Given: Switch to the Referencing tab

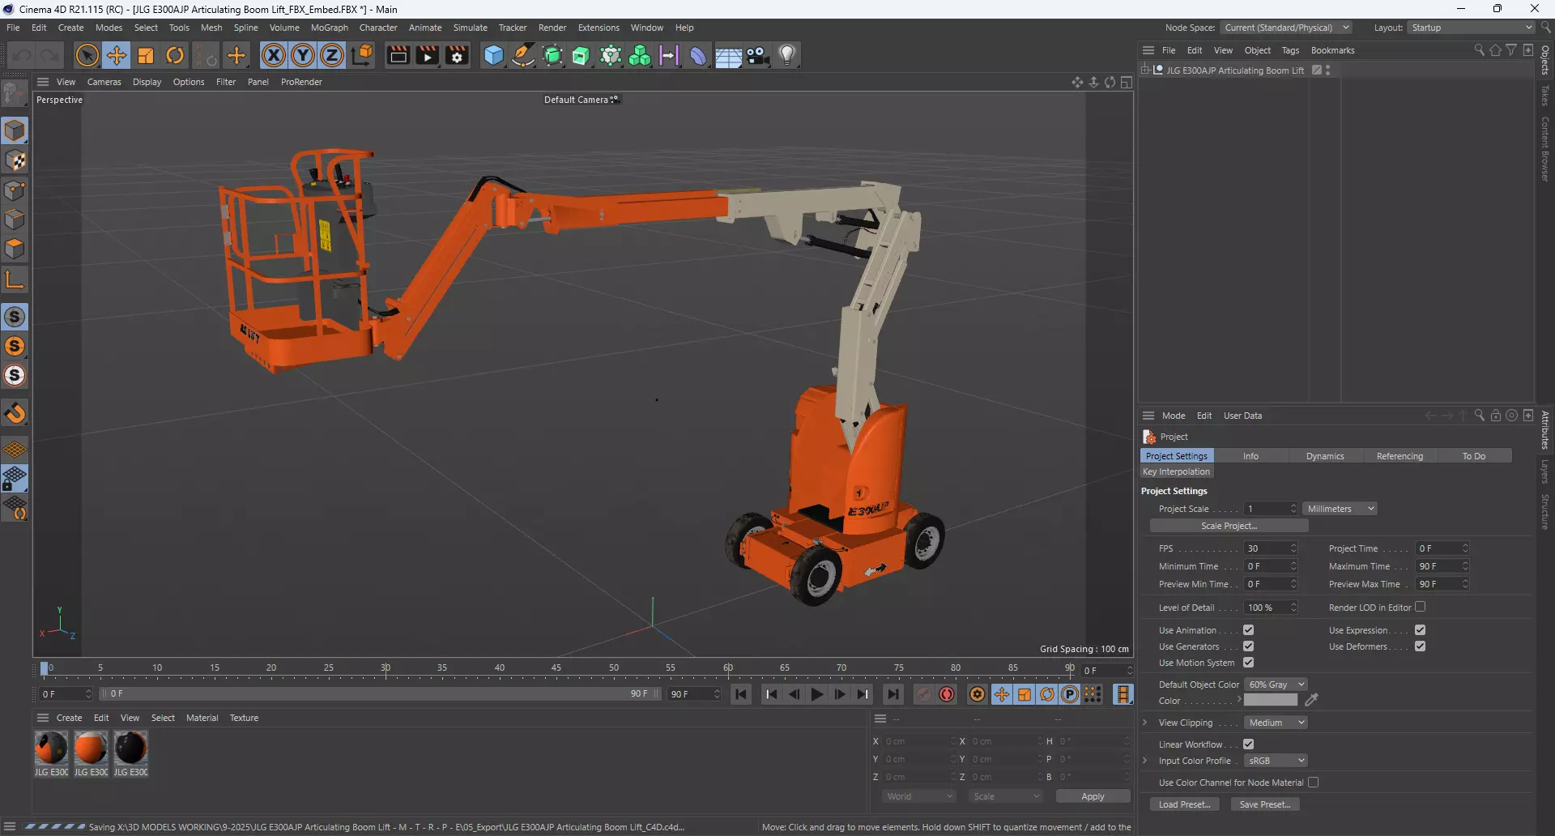Looking at the screenshot, I should coord(1399,456).
